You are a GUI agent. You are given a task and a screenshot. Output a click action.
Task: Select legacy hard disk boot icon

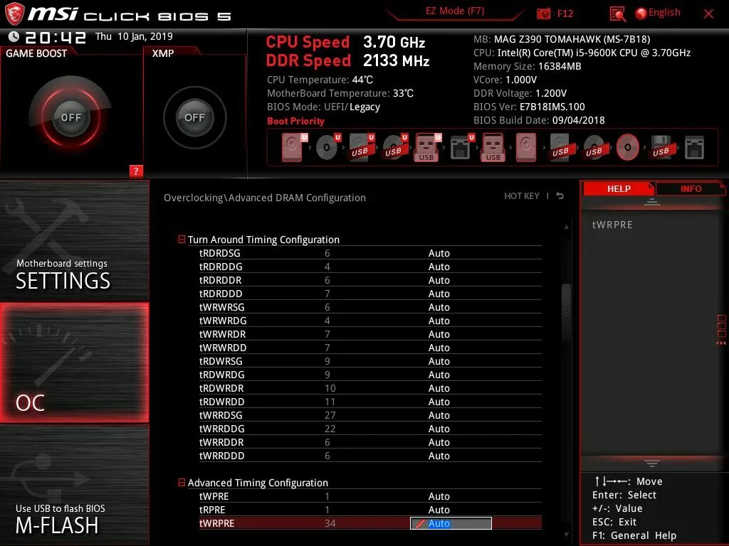[526, 148]
